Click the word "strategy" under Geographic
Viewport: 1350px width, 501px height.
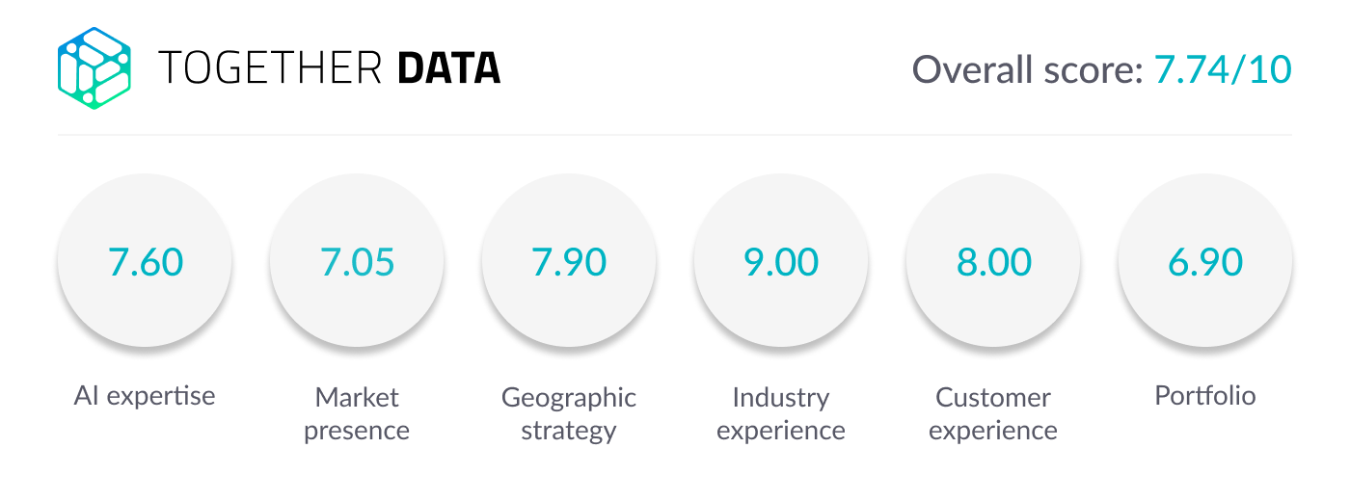point(569,431)
